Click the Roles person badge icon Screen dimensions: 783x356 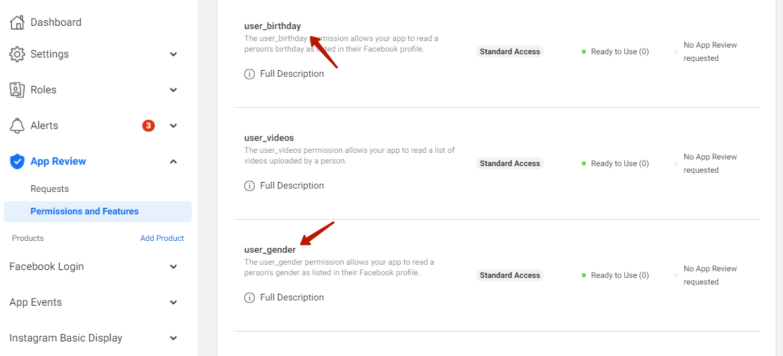(x=17, y=90)
